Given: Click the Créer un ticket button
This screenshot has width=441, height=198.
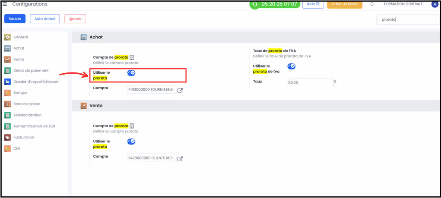Looking at the screenshot, I should click(345, 4).
